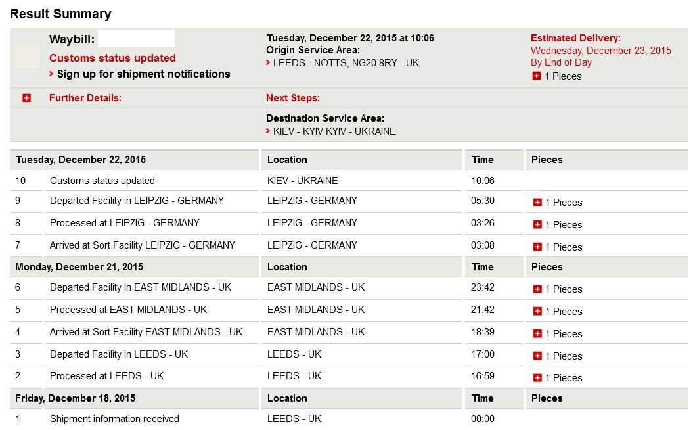693x430 pixels.
Task: Expand the Further Details plus icon
Action: (x=26, y=98)
